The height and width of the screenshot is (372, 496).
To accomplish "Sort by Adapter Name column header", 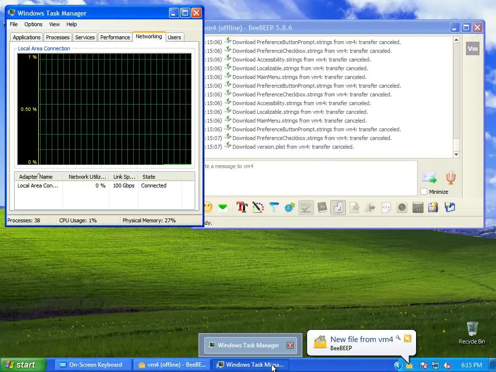I will click(38, 177).
